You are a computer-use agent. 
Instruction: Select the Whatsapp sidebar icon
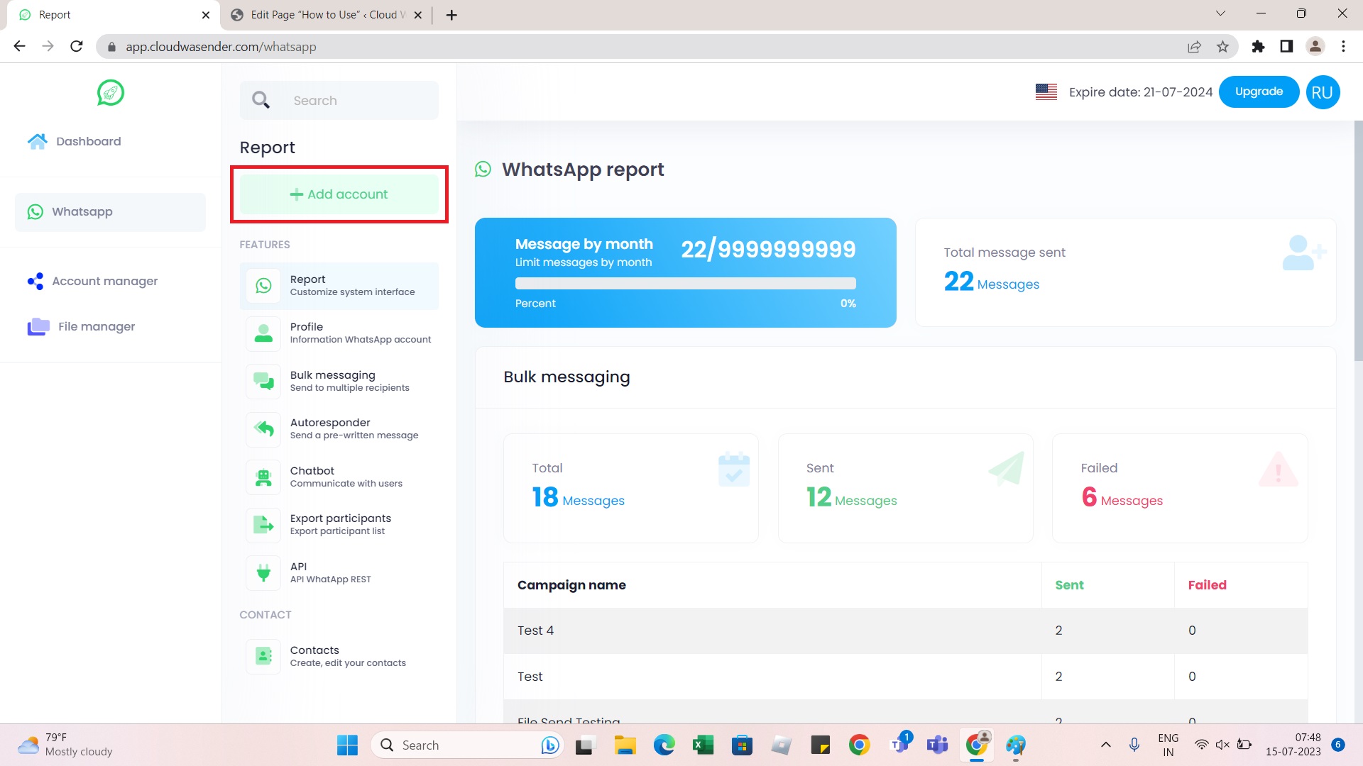35,212
